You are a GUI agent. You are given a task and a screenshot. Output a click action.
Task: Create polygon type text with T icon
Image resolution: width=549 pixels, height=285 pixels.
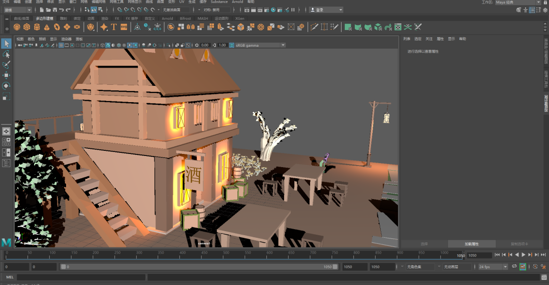[x=114, y=27]
